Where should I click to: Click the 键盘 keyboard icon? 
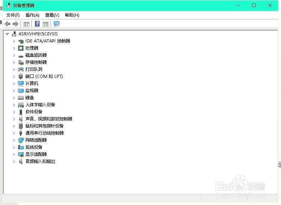[x=21, y=98]
